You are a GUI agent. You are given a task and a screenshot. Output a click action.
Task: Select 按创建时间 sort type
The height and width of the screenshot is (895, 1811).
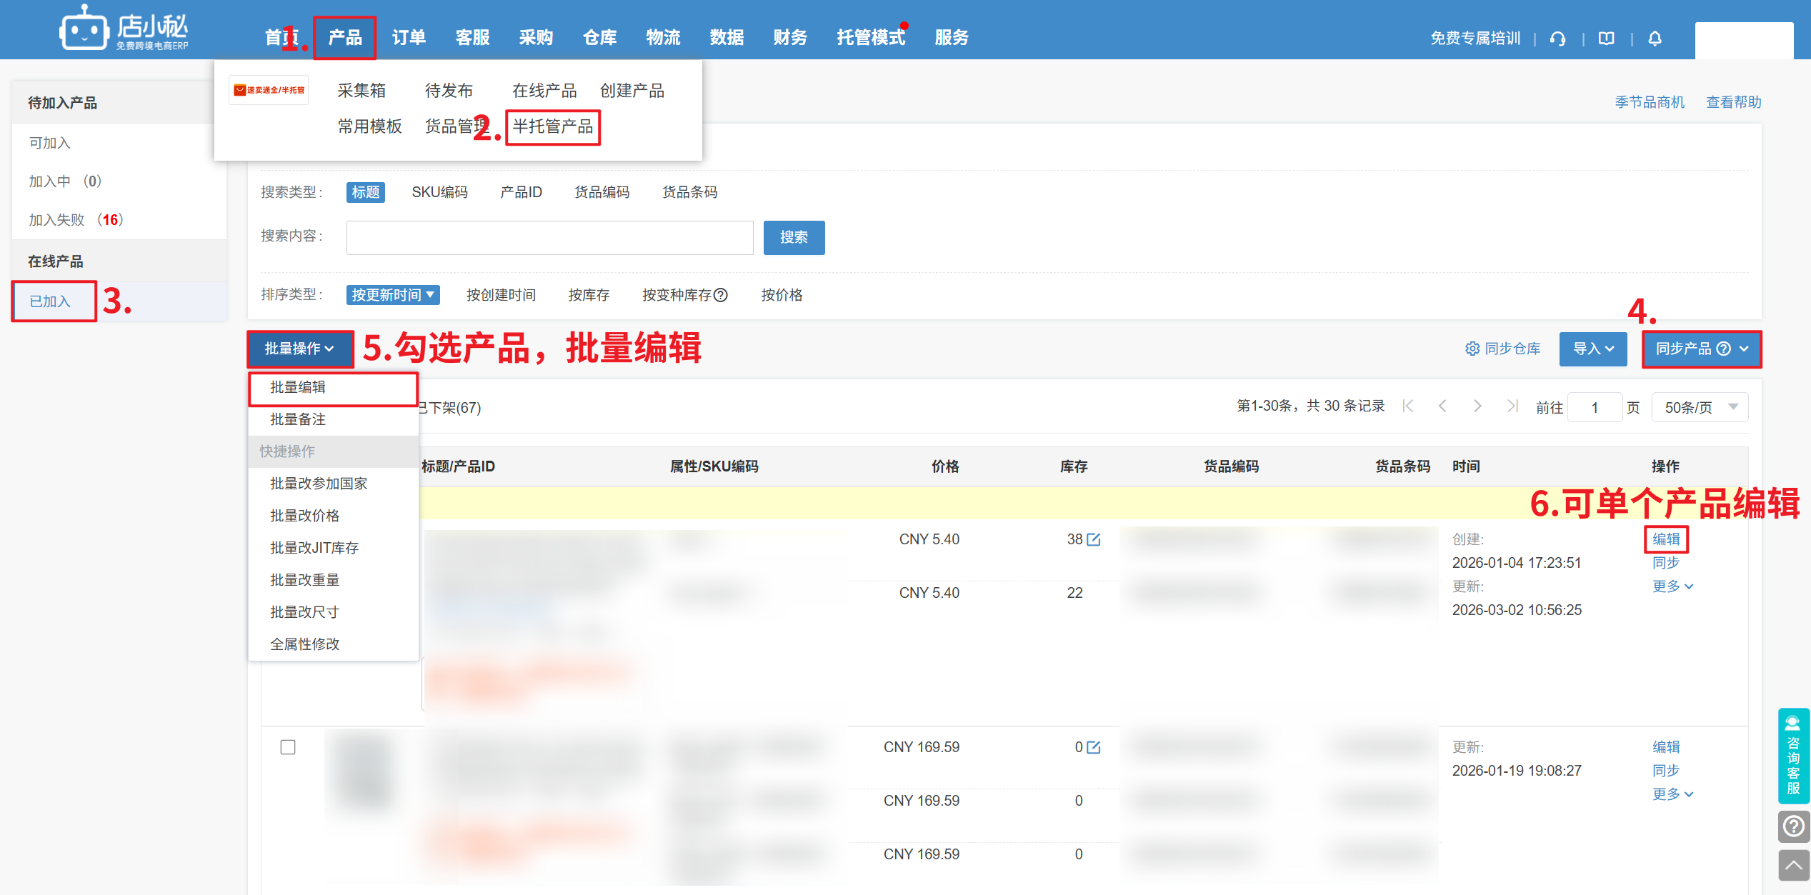point(501,295)
